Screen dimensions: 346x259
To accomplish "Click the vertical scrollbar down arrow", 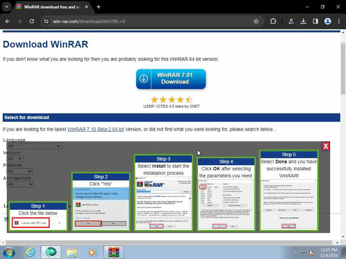I will [343, 237].
